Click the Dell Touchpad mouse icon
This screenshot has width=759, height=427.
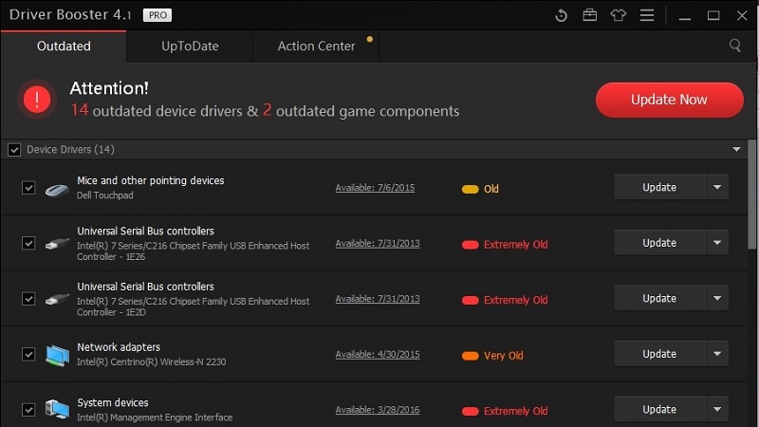pyautogui.click(x=57, y=189)
